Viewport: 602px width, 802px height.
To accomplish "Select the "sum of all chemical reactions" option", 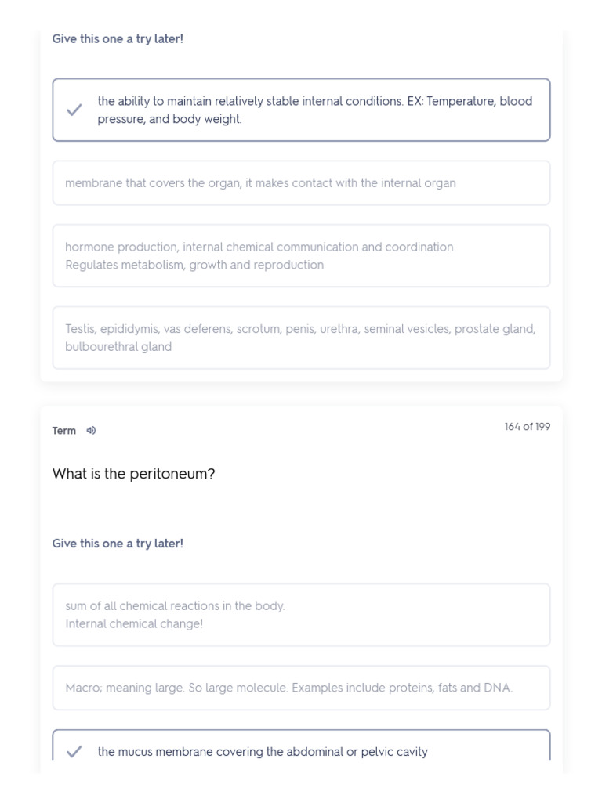I will (x=301, y=615).
